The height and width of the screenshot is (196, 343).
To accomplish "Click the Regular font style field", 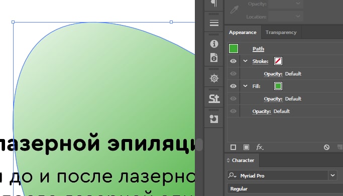I will (x=285, y=188).
